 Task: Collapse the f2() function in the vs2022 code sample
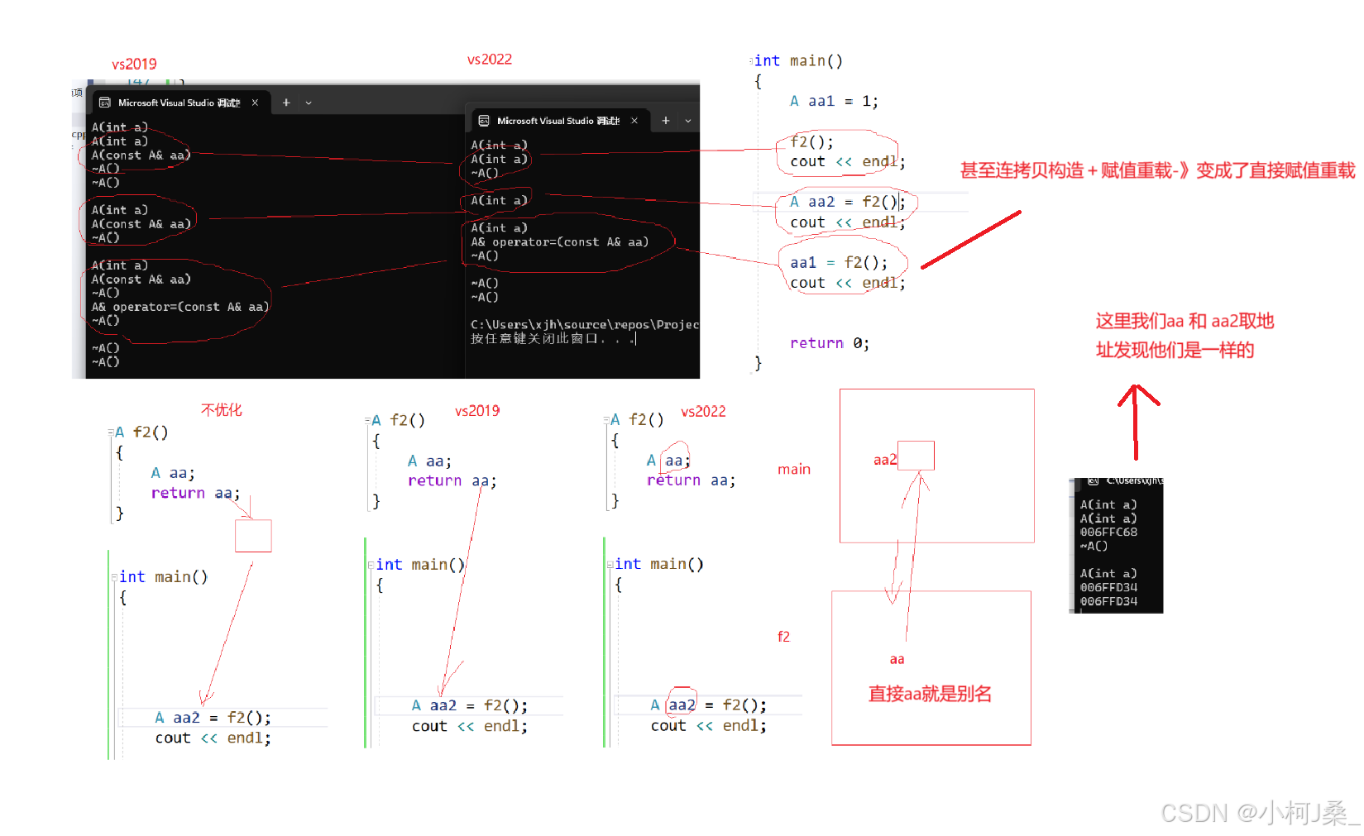[606, 420]
